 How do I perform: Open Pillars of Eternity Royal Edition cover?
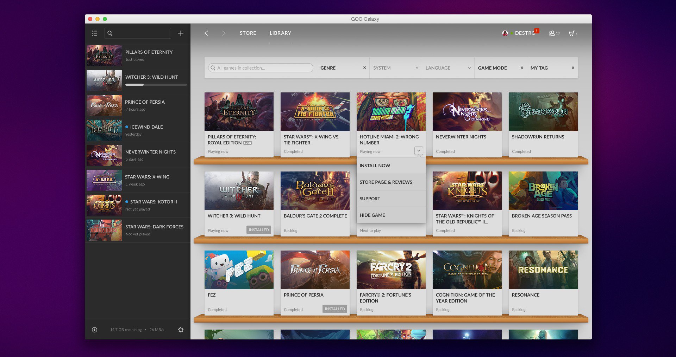[239, 112]
